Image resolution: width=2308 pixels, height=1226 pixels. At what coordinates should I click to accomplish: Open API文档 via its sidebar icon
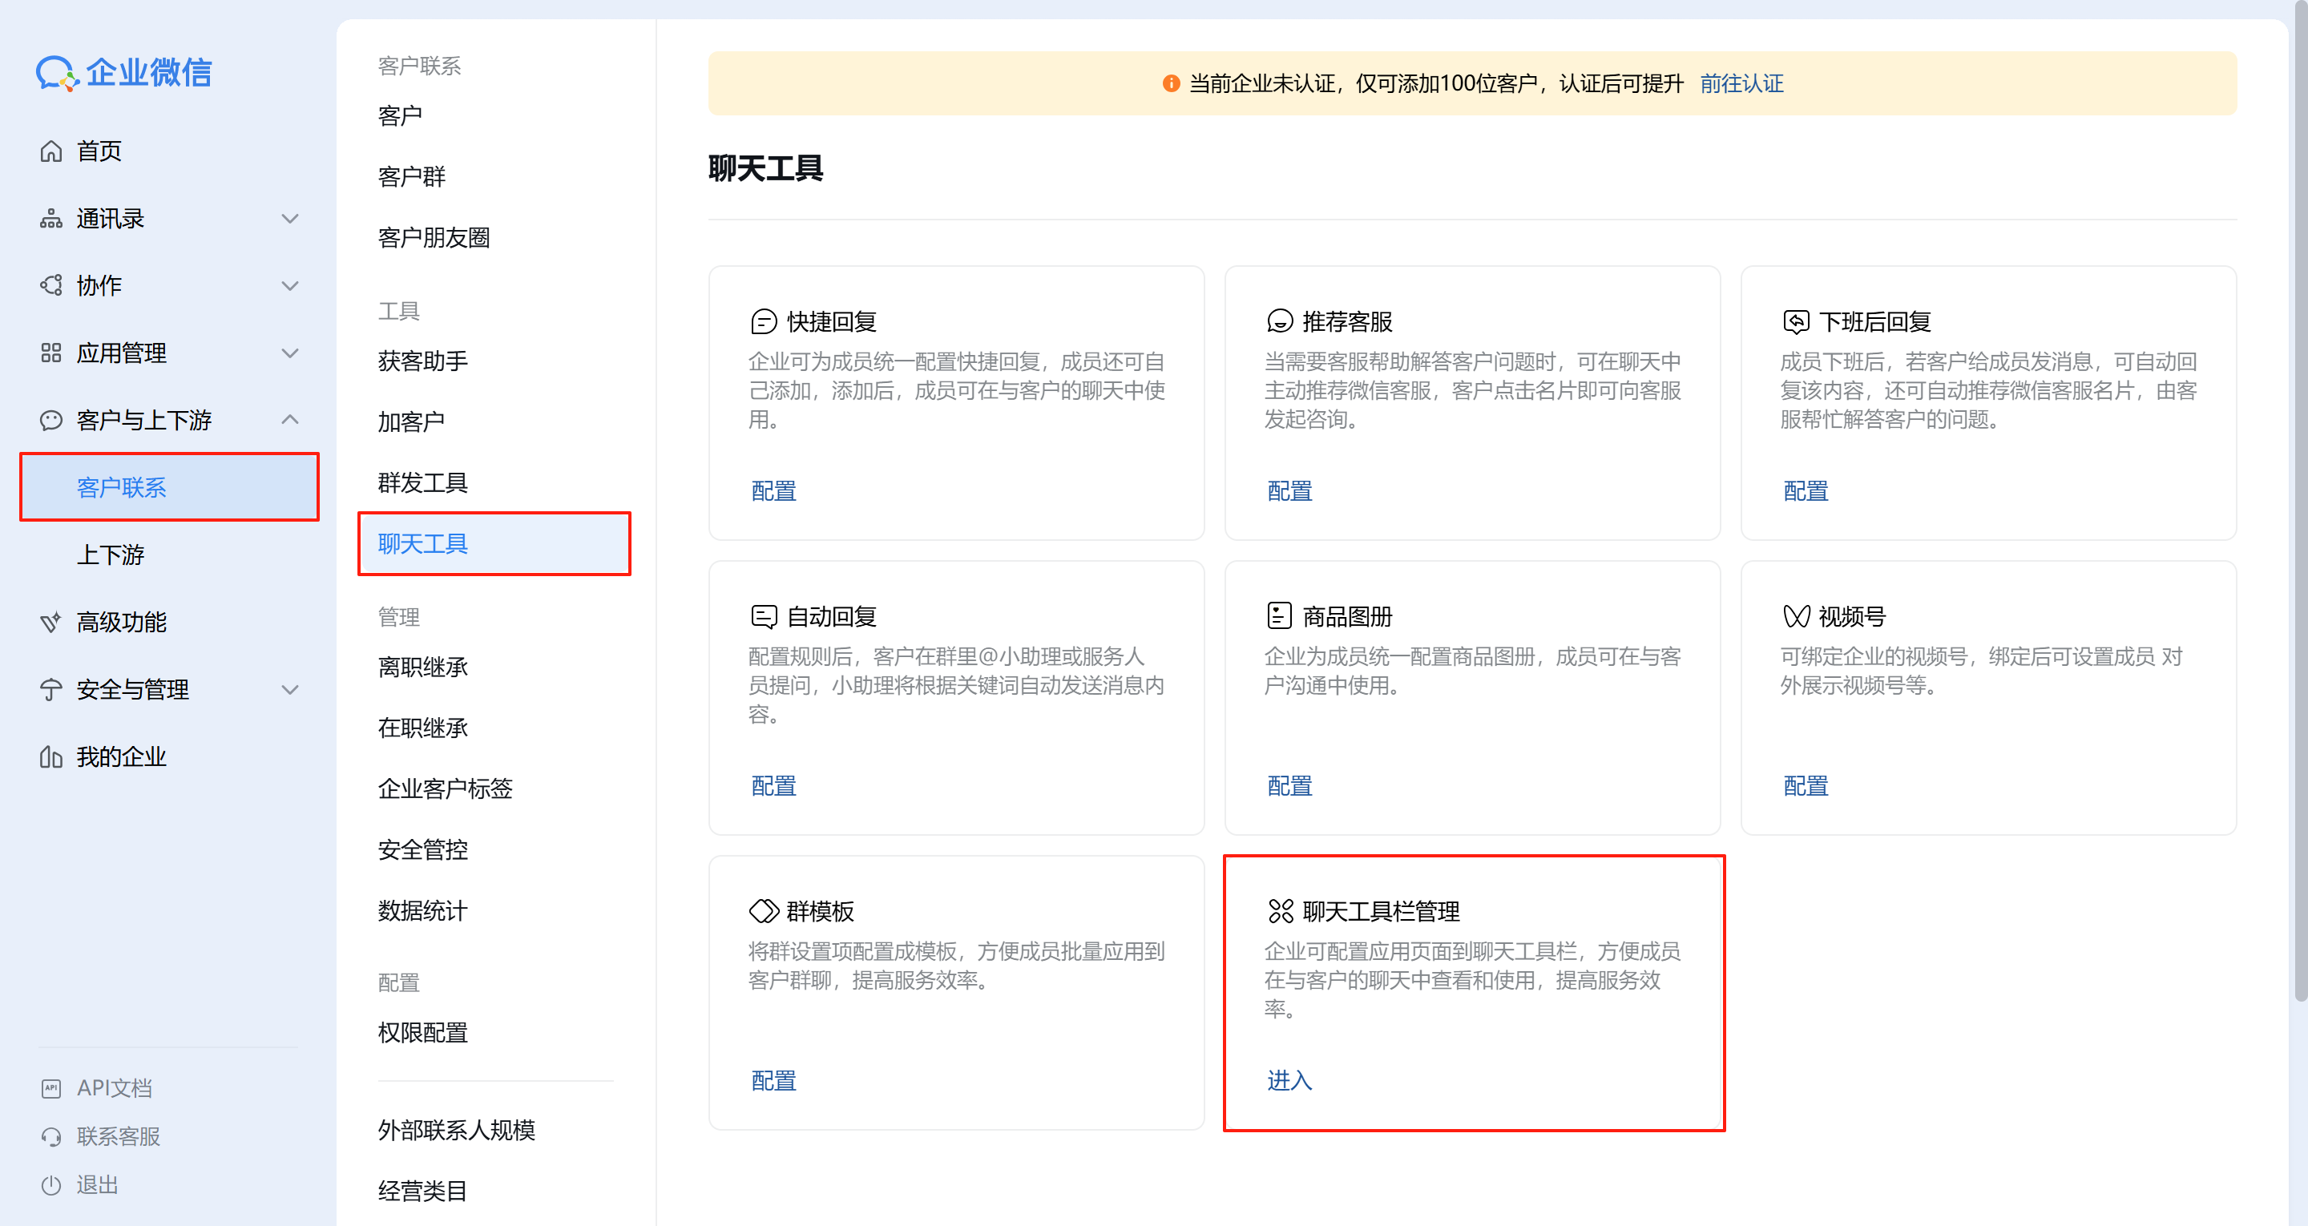click(x=51, y=1087)
